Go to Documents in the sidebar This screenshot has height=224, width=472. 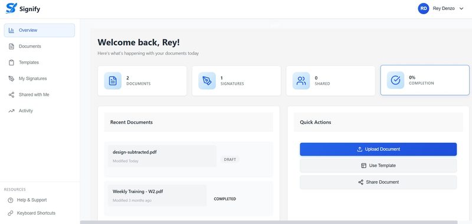coord(40,46)
